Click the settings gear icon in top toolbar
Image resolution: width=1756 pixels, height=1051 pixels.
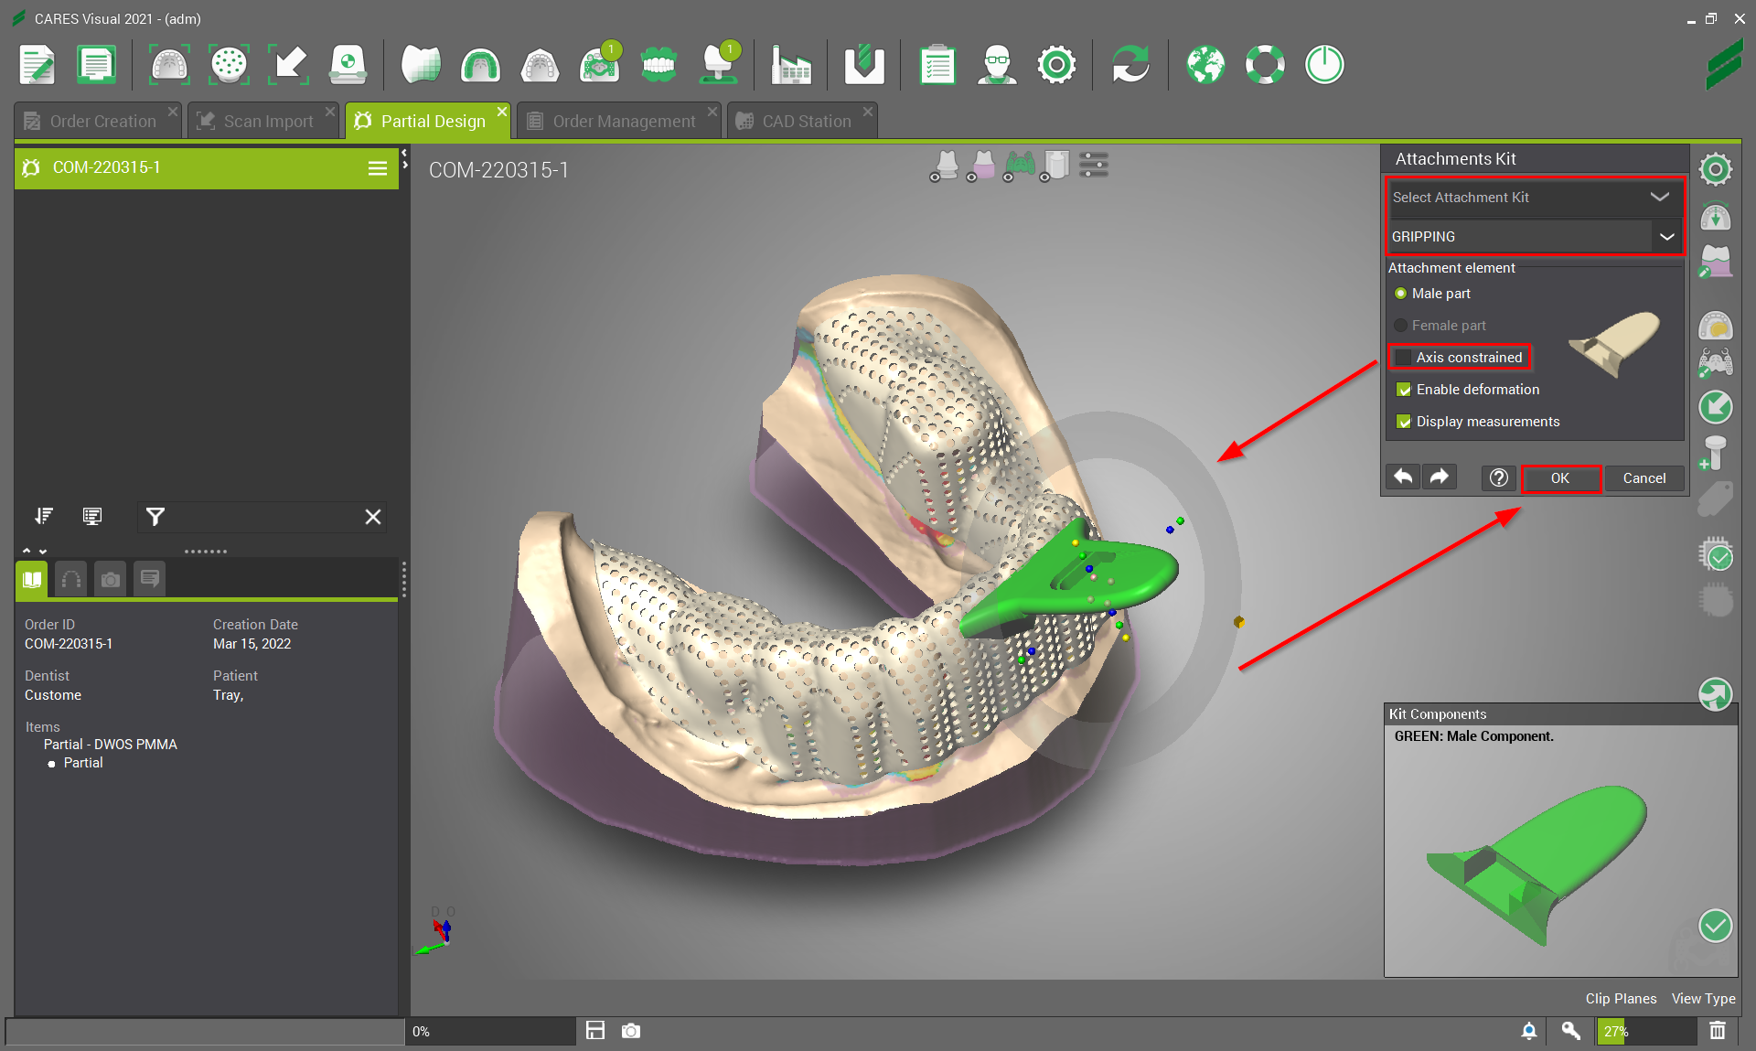point(1056,65)
